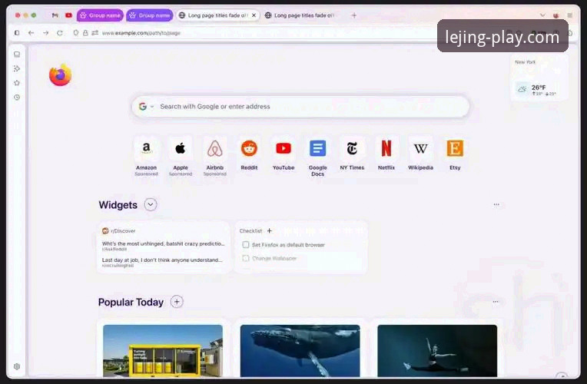The width and height of the screenshot is (587, 384).
Task: Check 'Set Firefox as default browser'
Action: click(x=246, y=245)
